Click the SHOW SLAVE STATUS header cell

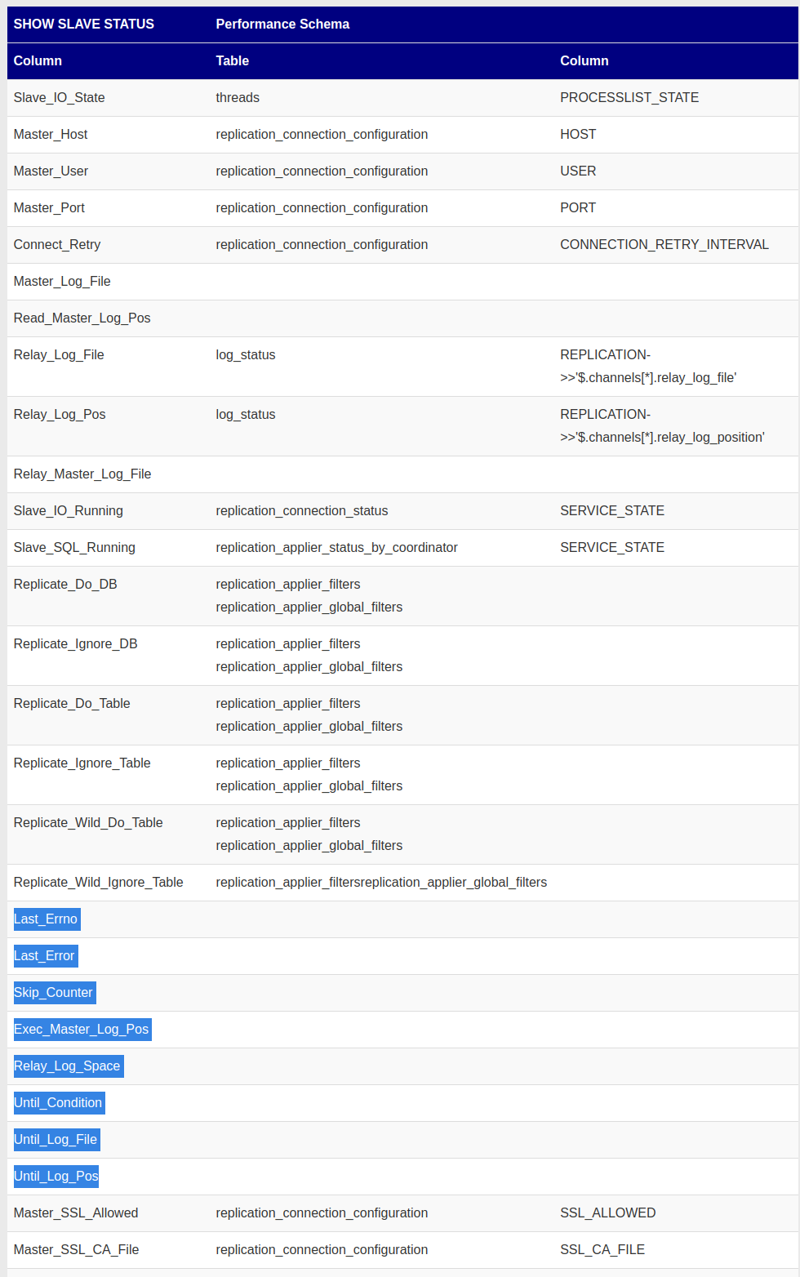click(83, 24)
